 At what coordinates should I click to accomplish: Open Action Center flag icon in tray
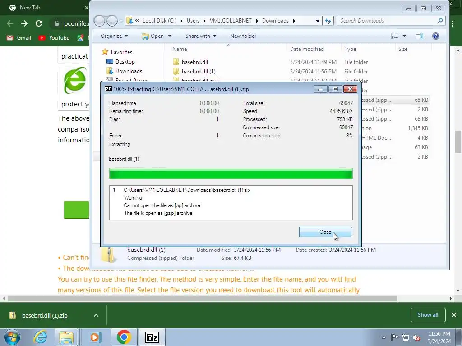click(x=394, y=337)
